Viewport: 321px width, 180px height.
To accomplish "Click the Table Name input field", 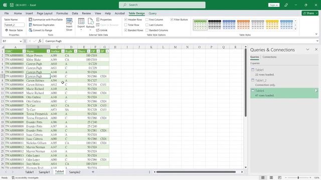I will 14,25.
